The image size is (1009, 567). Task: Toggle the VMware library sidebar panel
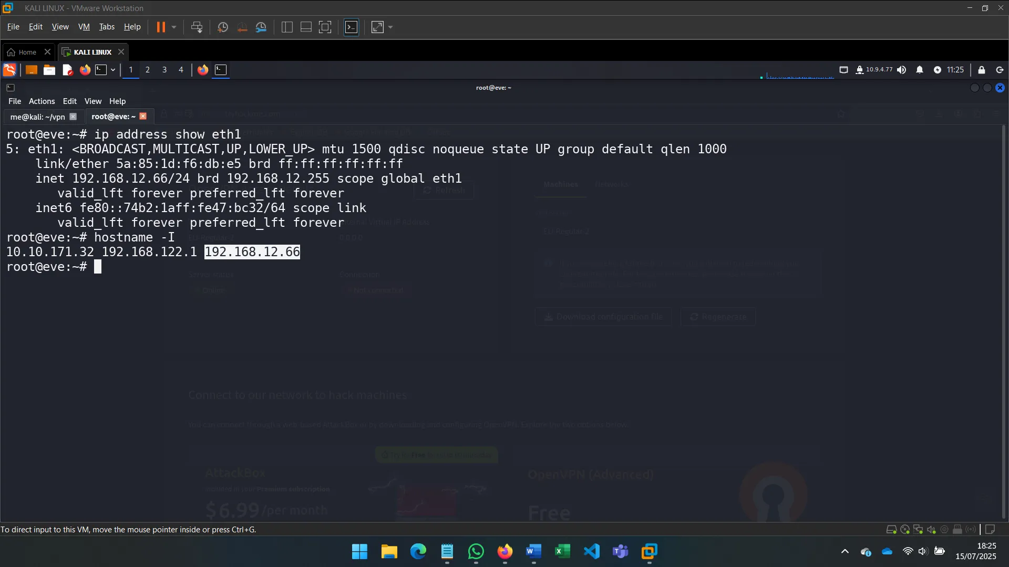[x=286, y=27]
